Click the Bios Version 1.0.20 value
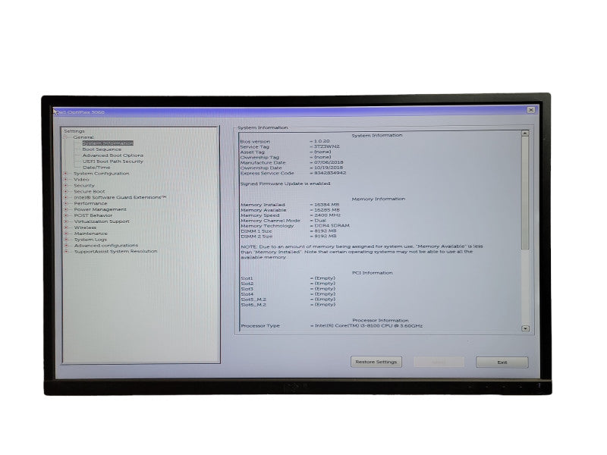This screenshot has height=455, width=607. tap(322, 142)
